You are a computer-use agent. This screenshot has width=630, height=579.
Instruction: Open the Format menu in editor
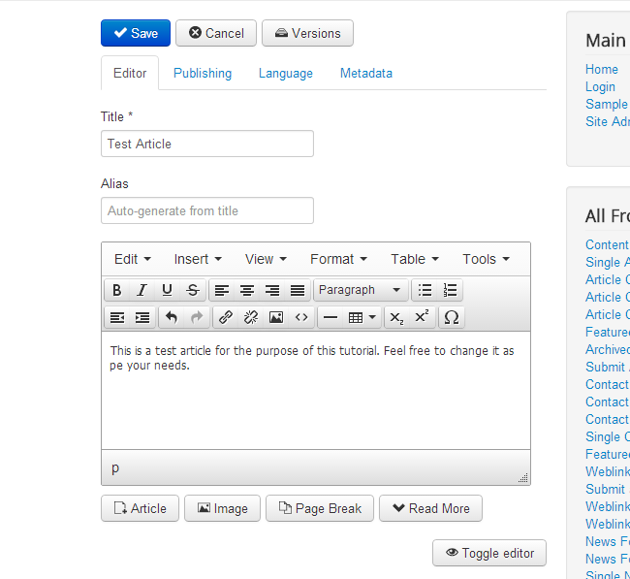338,259
